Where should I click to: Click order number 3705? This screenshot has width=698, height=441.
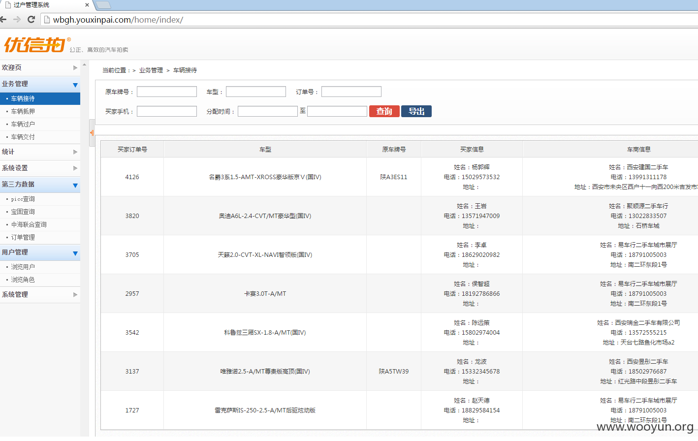tap(132, 255)
